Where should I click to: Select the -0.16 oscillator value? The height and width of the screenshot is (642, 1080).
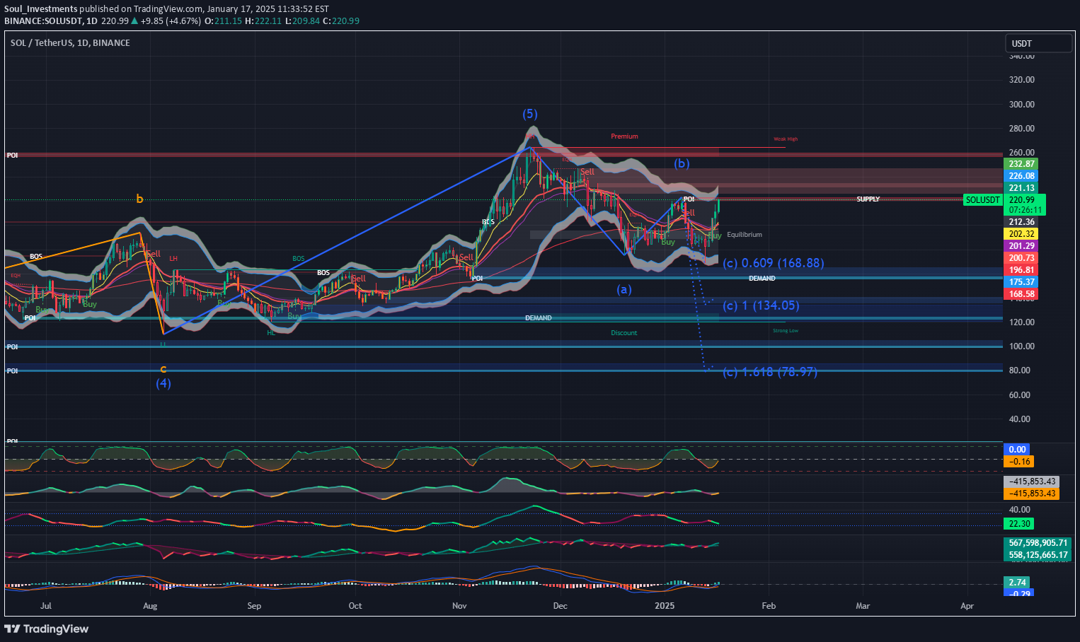click(x=1019, y=462)
